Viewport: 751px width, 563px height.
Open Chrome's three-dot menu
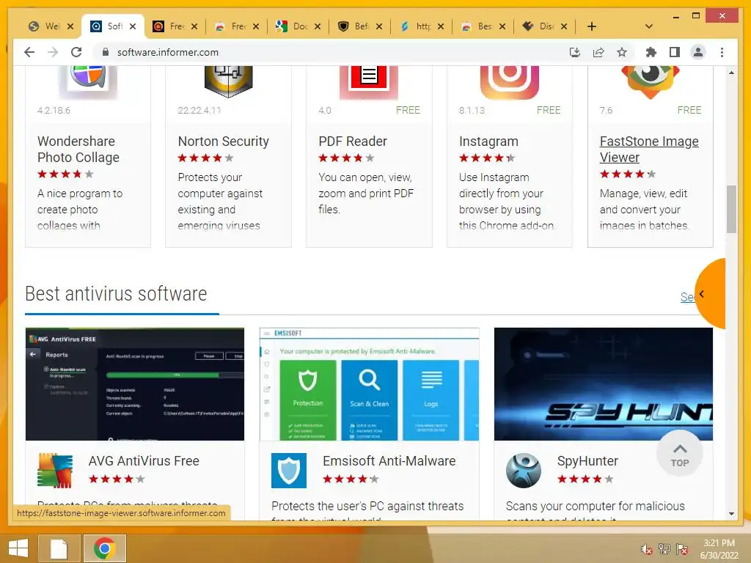[x=722, y=52]
